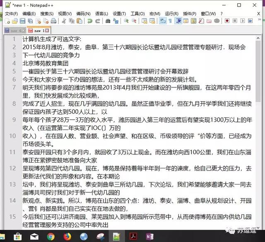265x242 pixels.
Task: Open the 工具(O) menu
Action: click(x=137, y=14)
